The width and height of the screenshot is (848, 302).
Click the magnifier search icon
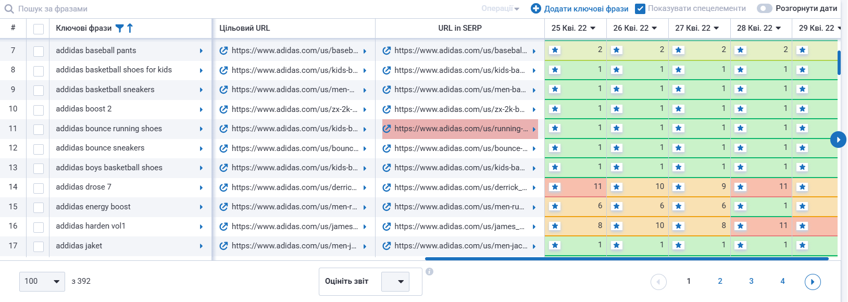(9, 9)
